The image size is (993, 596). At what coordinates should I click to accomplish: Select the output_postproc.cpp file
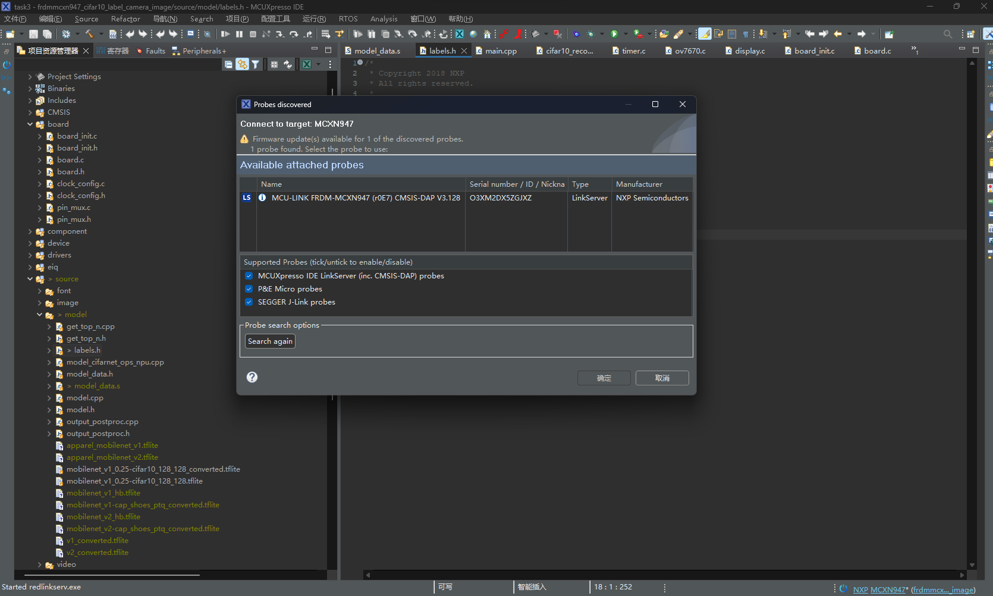pos(102,422)
